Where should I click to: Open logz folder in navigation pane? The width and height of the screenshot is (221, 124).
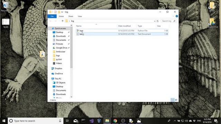58,55
